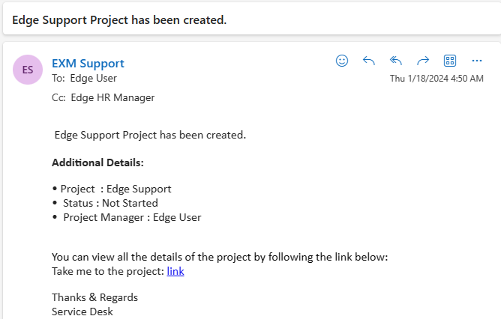Click the Service Desk signature text
Screen dimensions: 501x319
[x=82, y=312]
